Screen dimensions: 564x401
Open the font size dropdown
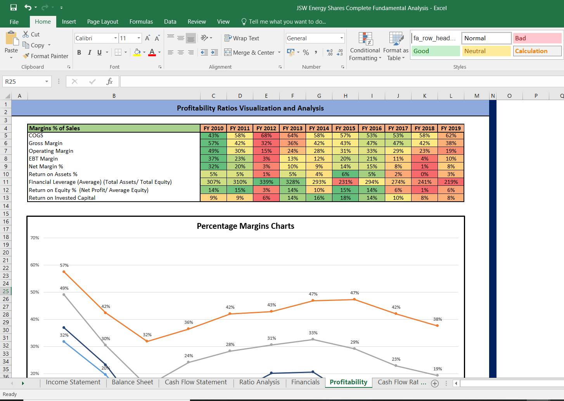[139, 38]
